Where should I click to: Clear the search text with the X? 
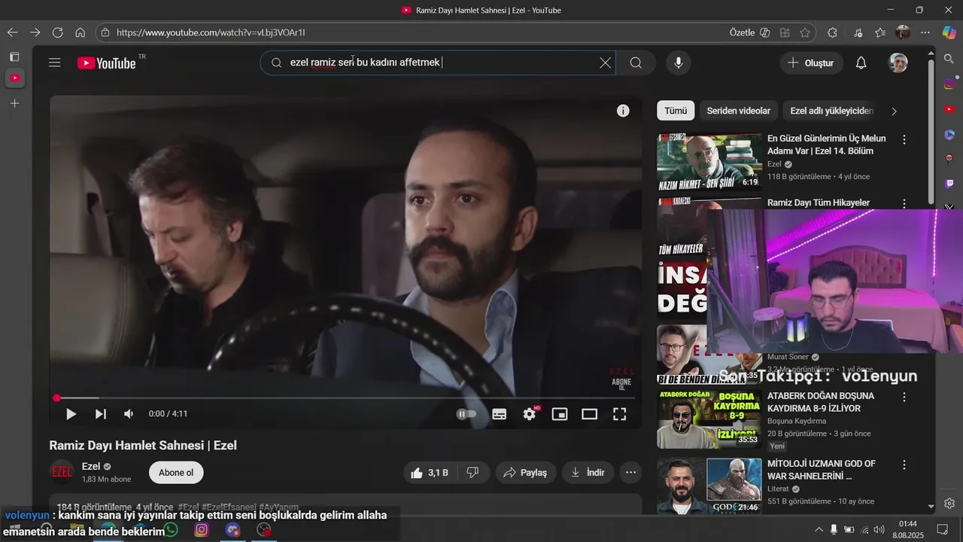point(605,62)
